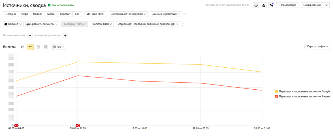Expand the Валюта: RUB dropdown
Viewport: 333px width, 137px height.
102,24
